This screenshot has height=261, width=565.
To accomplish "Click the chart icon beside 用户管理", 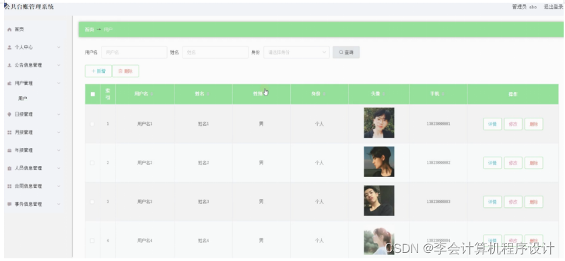I will [x=9, y=83].
